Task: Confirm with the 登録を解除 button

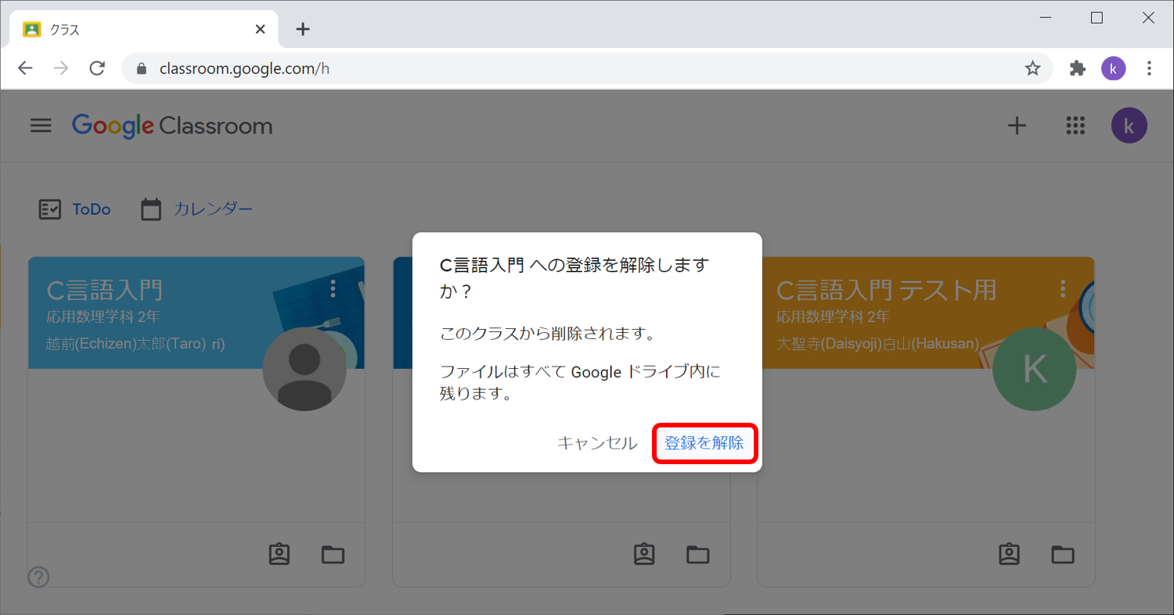Action: pos(704,443)
